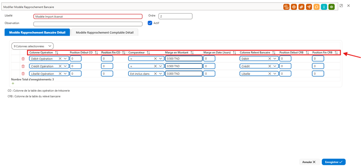Sort by Position Début CRB arrows
361x166 pixels.
click(307, 53)
